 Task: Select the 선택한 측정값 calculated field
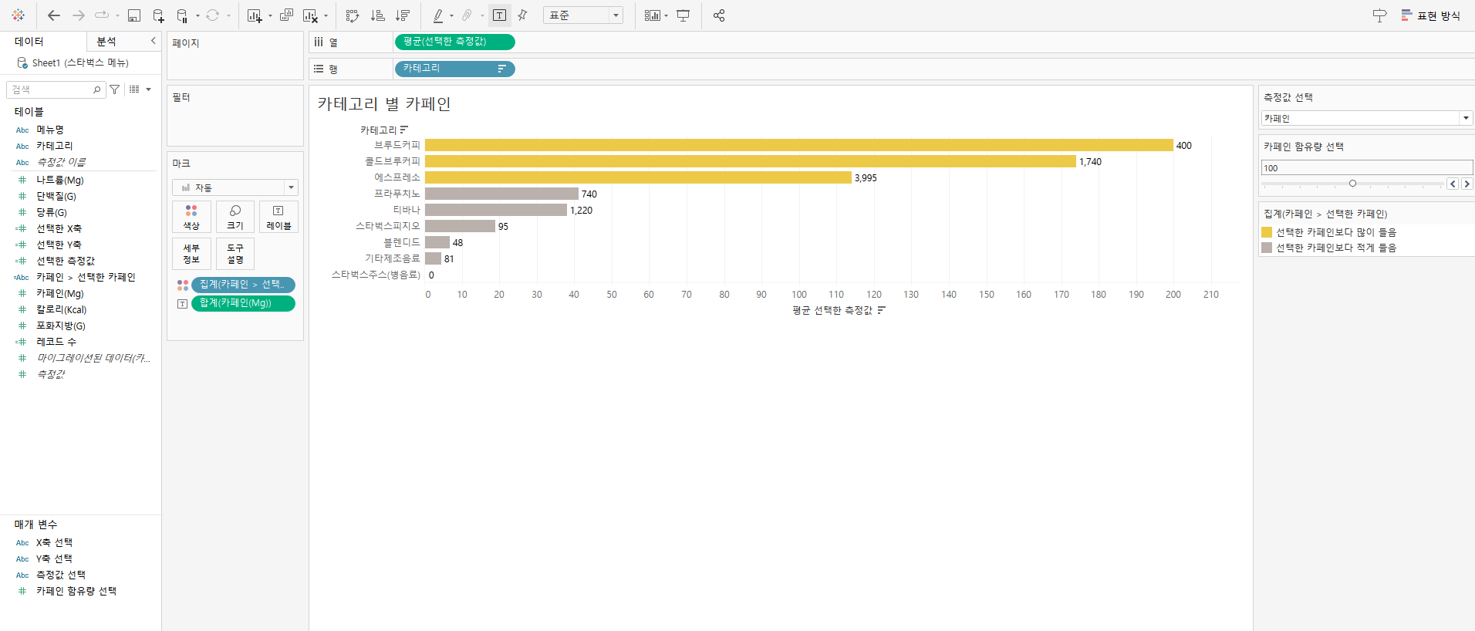(x=66, y=261)
